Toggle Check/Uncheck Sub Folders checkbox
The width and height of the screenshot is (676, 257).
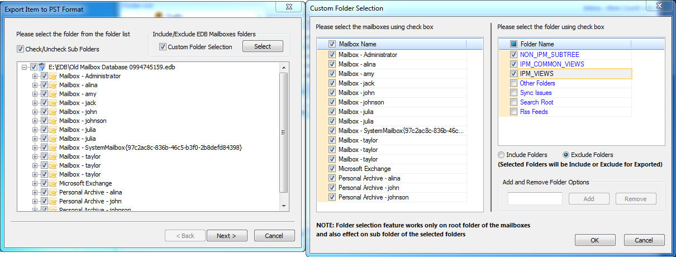[x=21, y=49]
